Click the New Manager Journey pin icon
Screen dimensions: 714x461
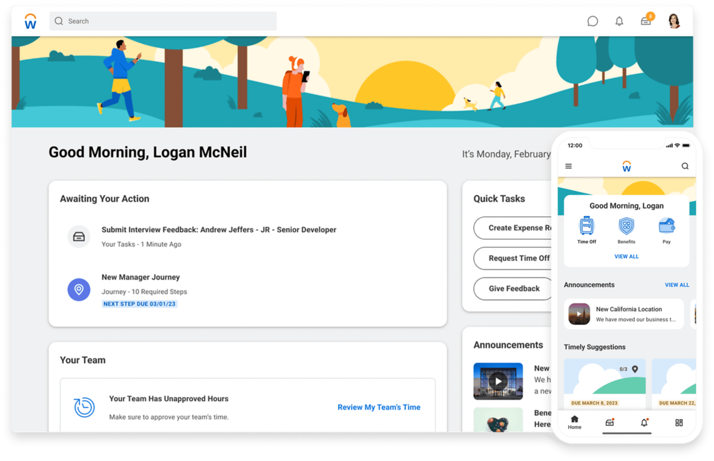79,290
